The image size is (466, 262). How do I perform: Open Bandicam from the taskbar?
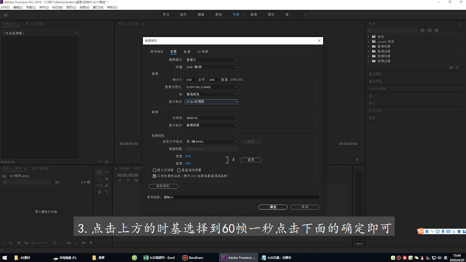coord(193,258)
